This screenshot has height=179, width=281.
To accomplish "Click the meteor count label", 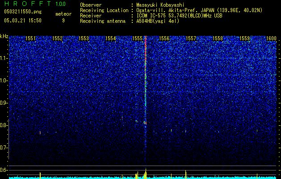I will point(63,14).
